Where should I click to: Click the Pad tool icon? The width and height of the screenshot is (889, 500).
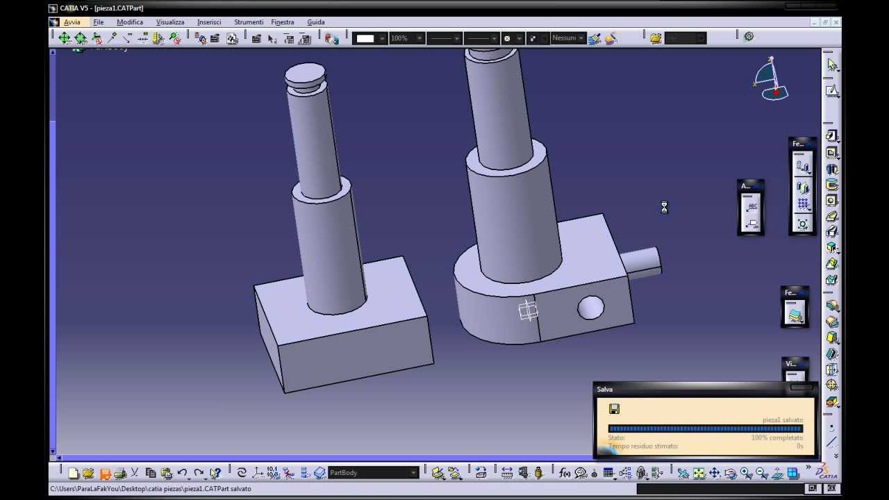(832, 136)
